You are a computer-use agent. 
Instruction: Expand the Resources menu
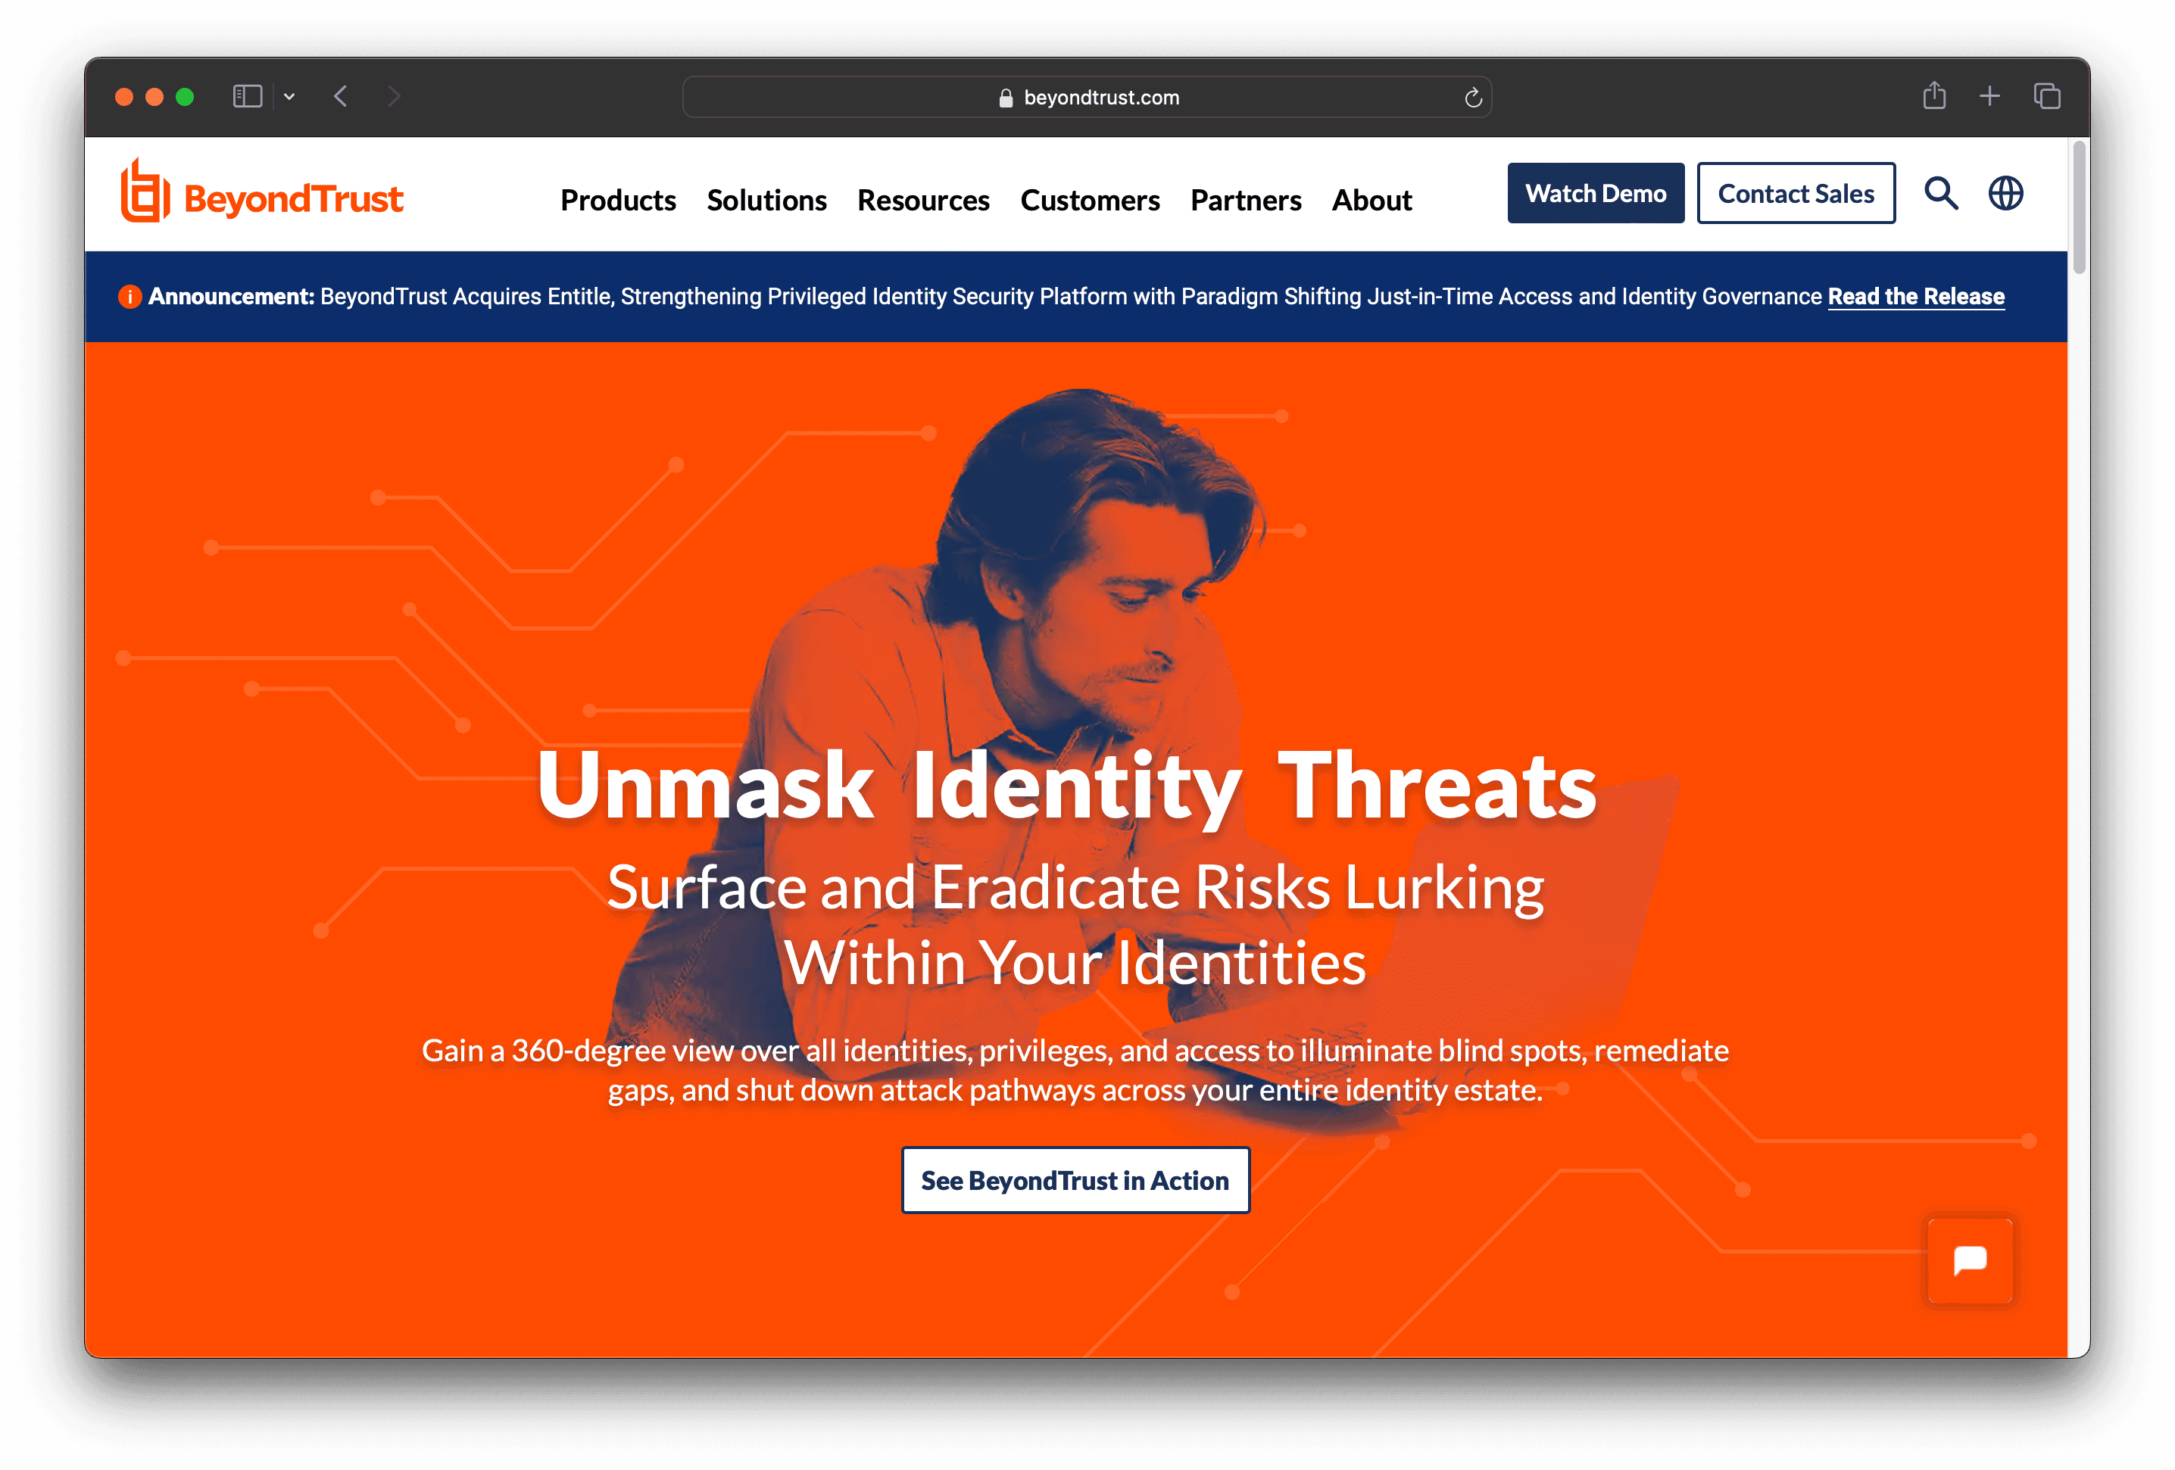(x=922, y=201)
